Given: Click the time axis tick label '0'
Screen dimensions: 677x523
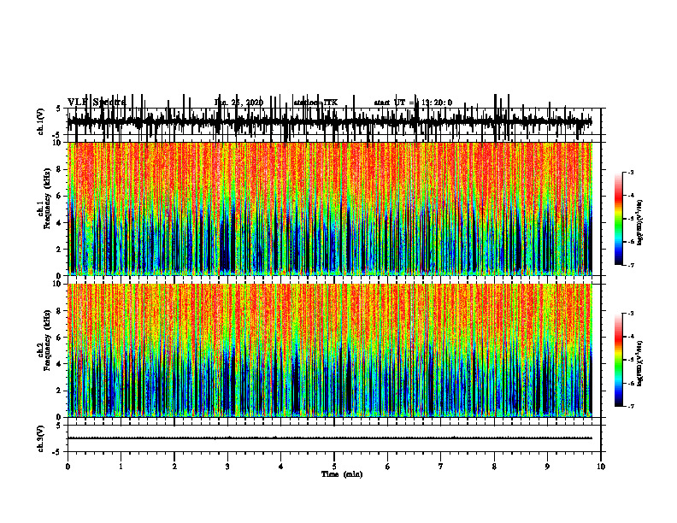Looking at the screenshot, I should 68,467.
